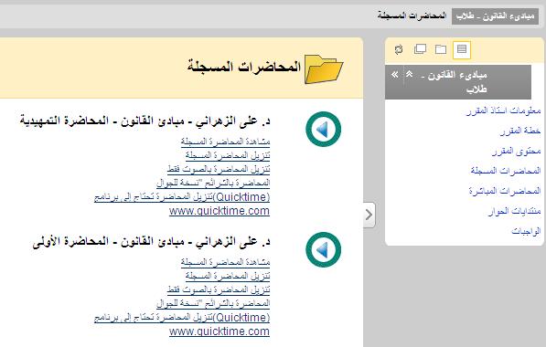Go to محتوى المقرر in the sidebar
The height and width of the screenshot is (347, 546).
[517, 151]
